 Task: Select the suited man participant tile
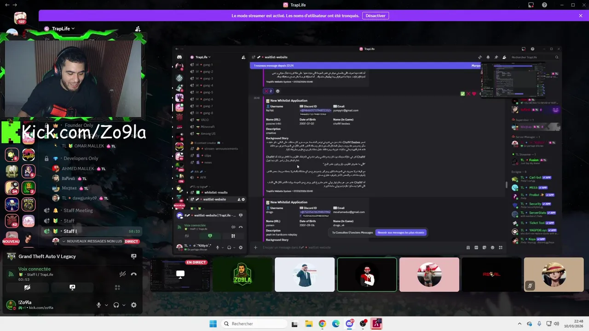[x=305, y=274]
